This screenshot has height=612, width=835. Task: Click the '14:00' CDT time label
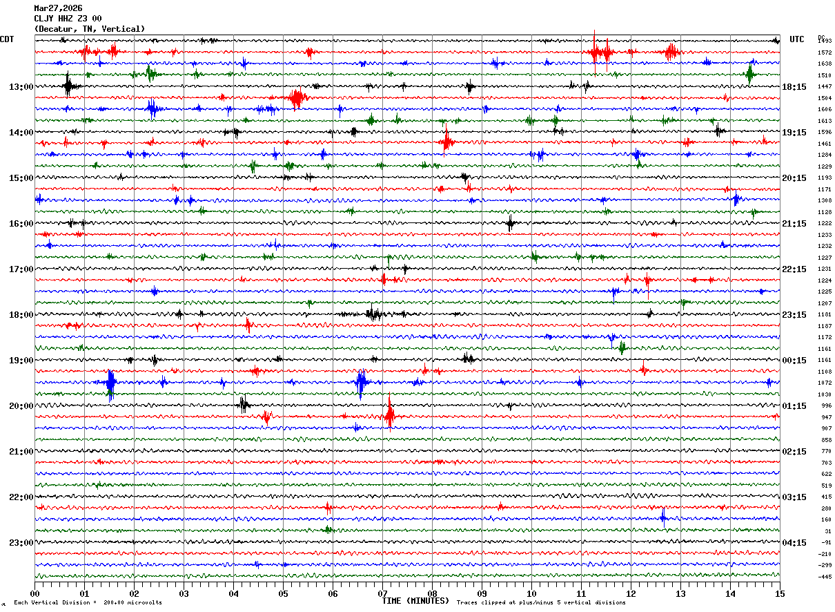point(21,133)
